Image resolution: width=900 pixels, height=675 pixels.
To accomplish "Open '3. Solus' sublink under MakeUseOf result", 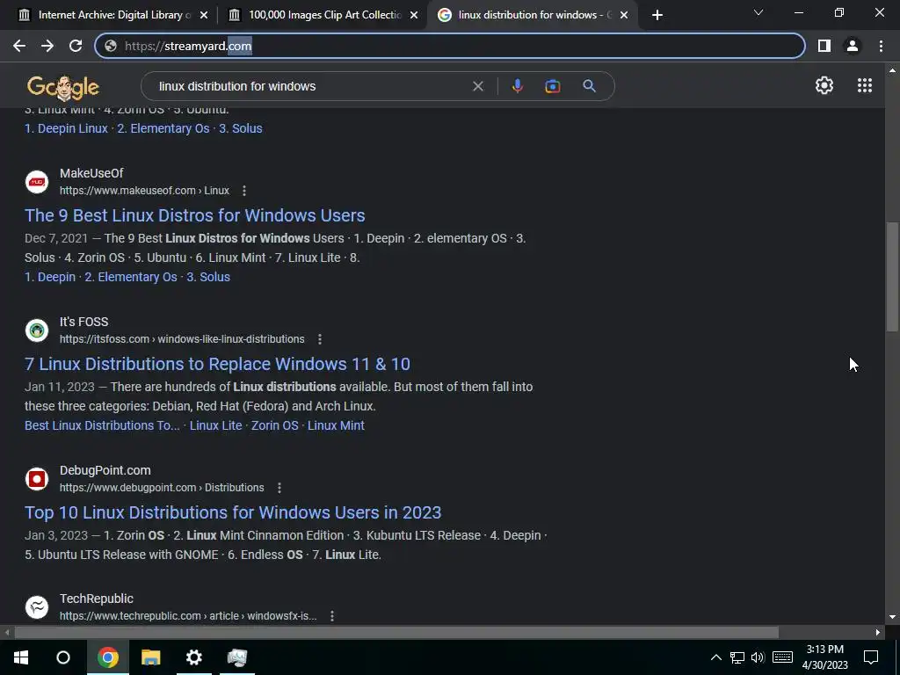I will click(x=207, y=277).
